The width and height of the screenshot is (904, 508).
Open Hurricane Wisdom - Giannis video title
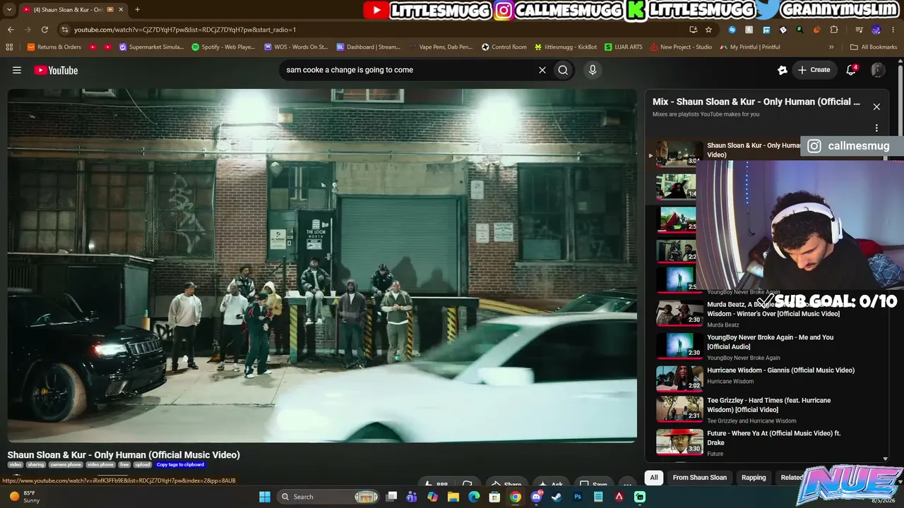click(x=780, y=370)
